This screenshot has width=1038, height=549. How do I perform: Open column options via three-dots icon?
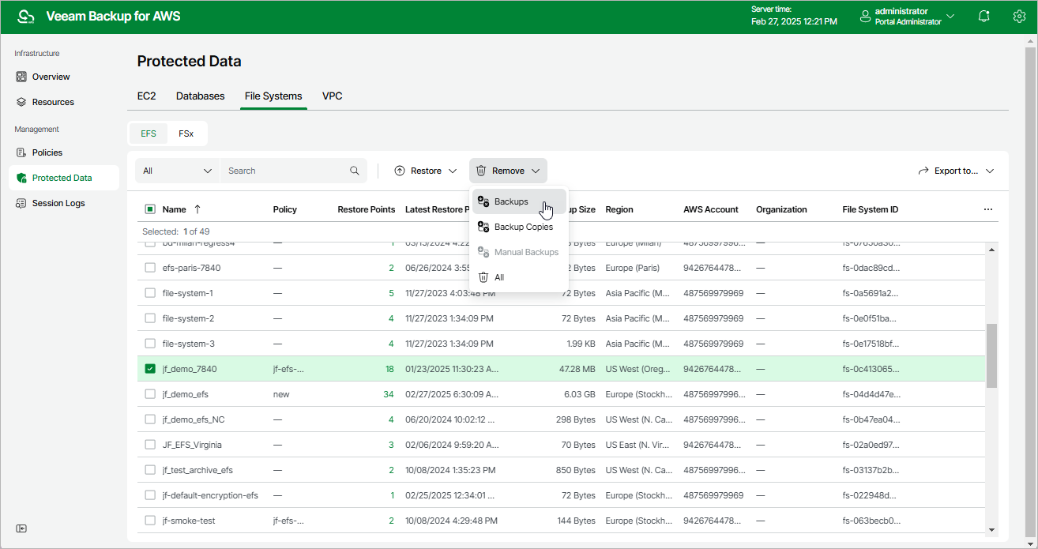pos(987,209)
